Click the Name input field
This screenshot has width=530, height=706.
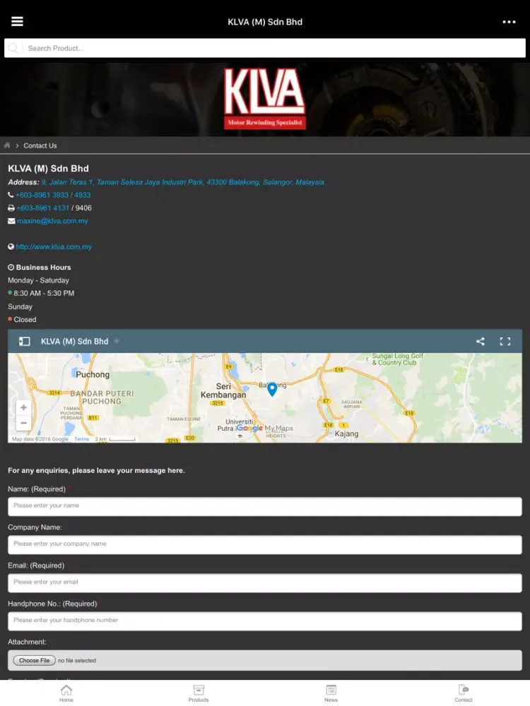coord(265,506)
